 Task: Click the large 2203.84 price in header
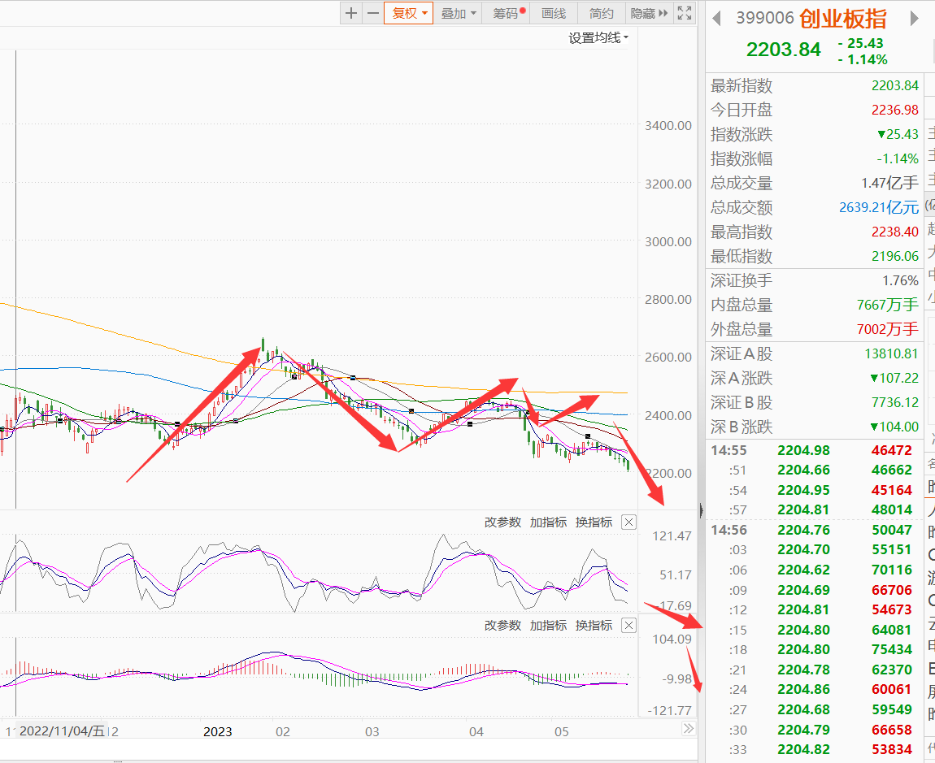[784, 50]
